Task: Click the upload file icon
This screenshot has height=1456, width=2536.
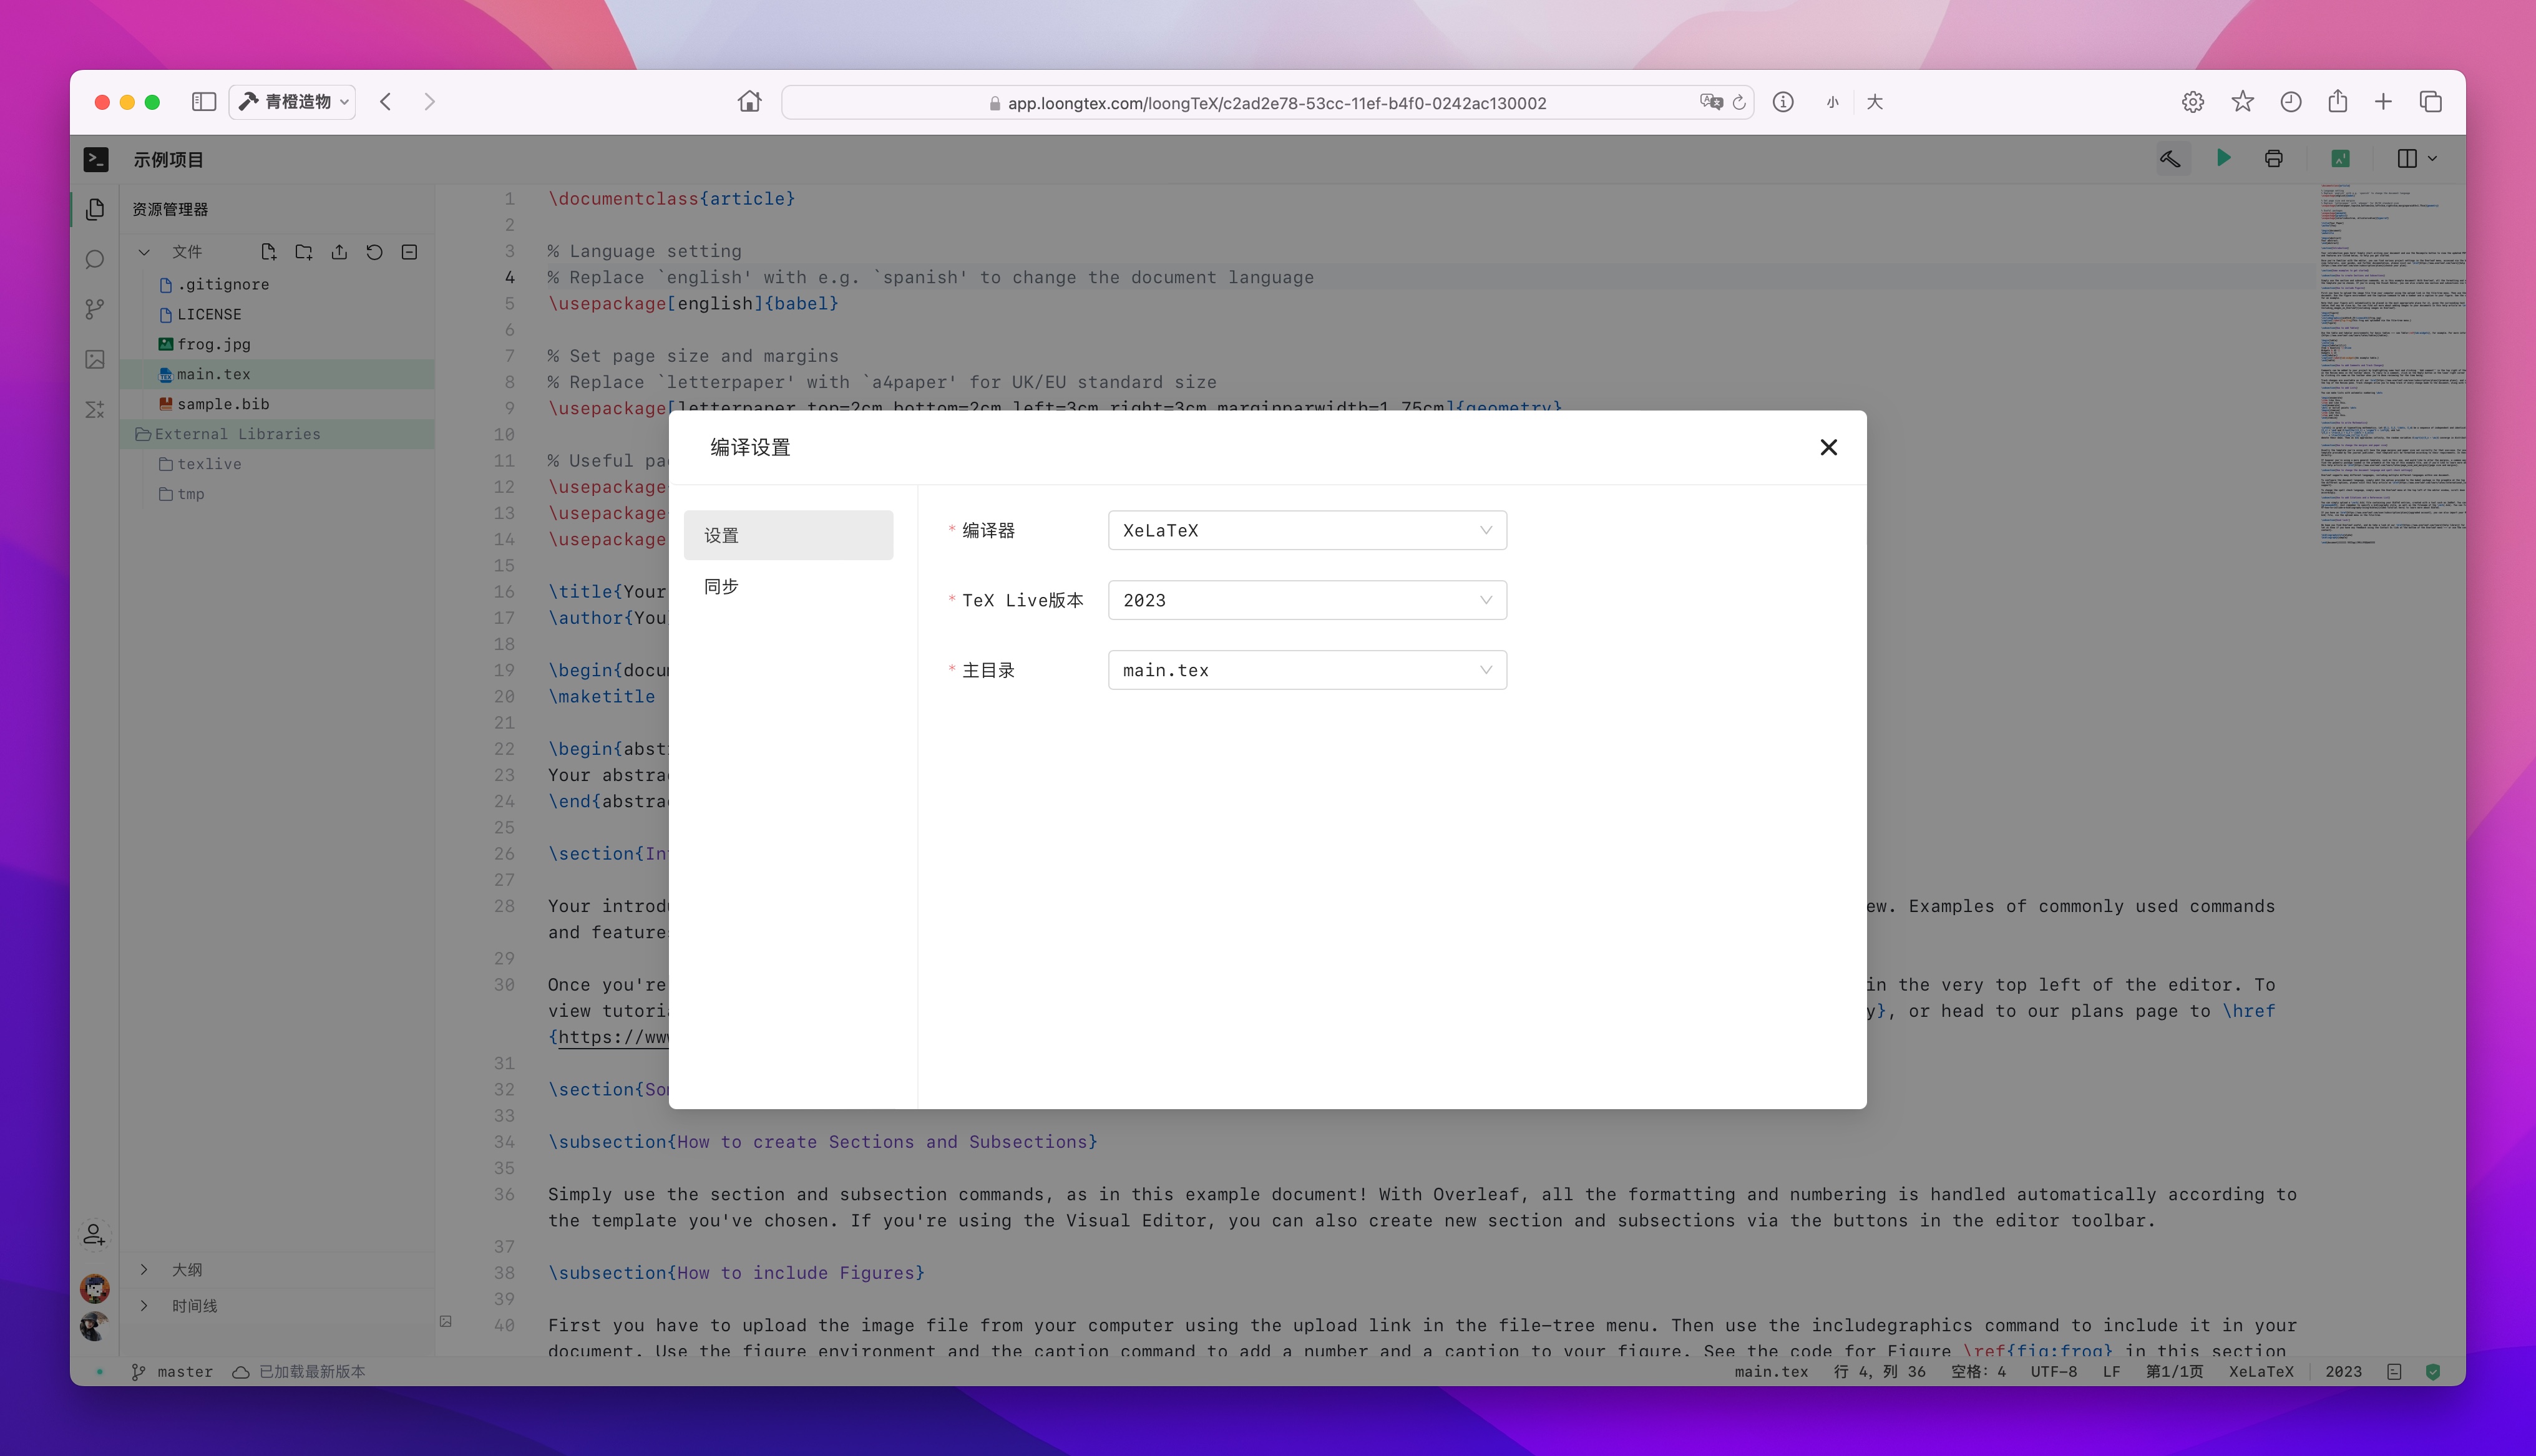Action: pos(339,252)
